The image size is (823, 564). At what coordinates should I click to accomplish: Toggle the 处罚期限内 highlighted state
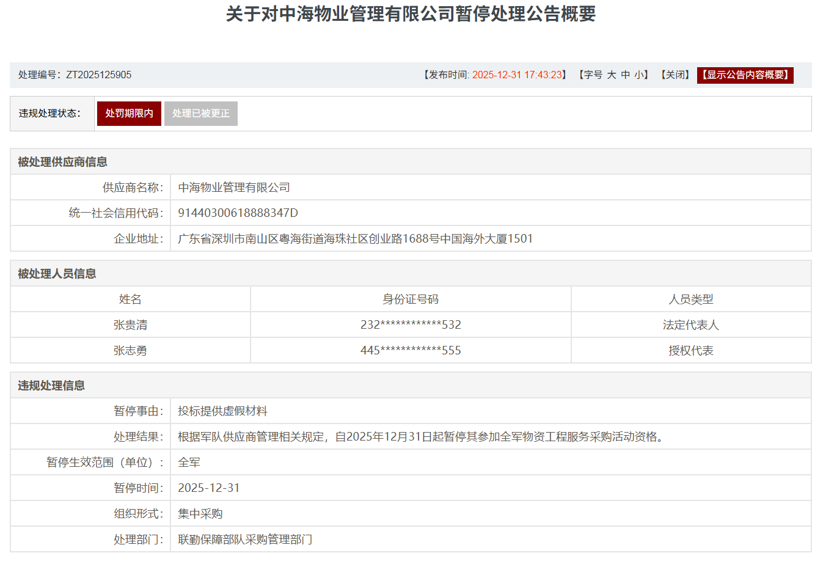point(129,113)
